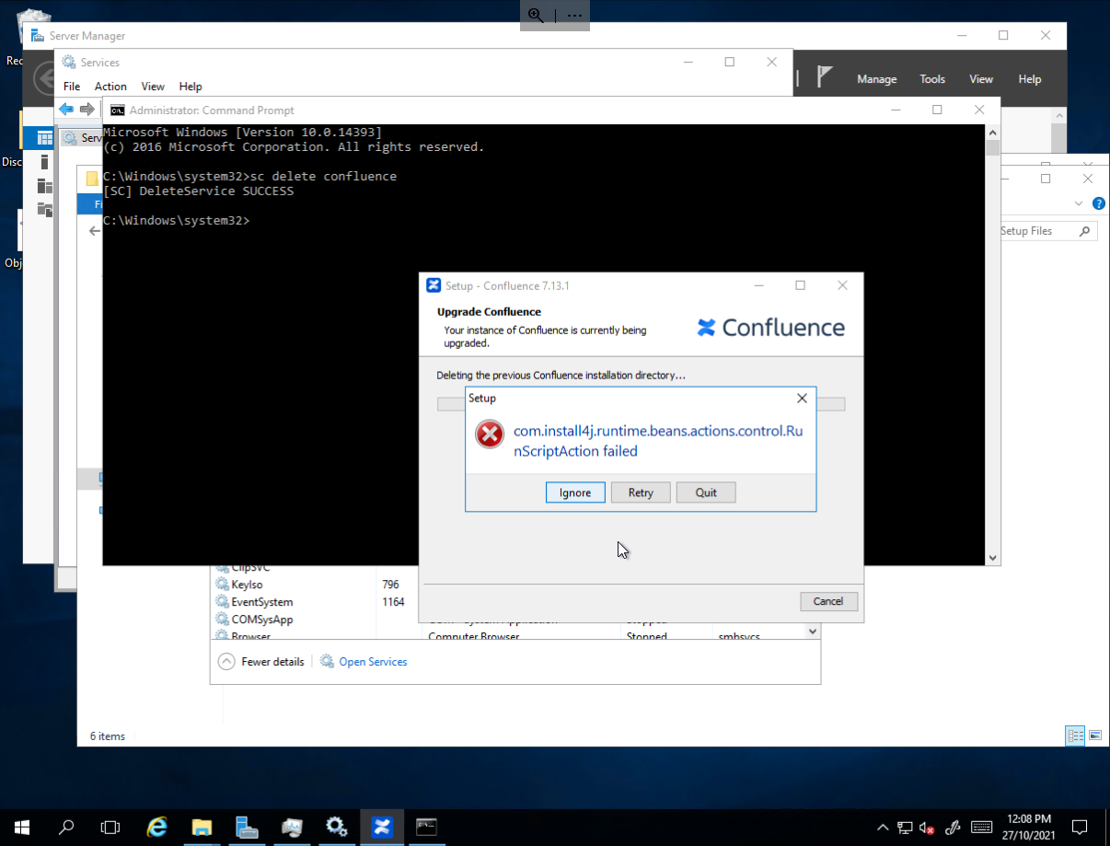1110x846 pixels.
Task: Close the Setup error dialog with X
Action: coord(802,399)
